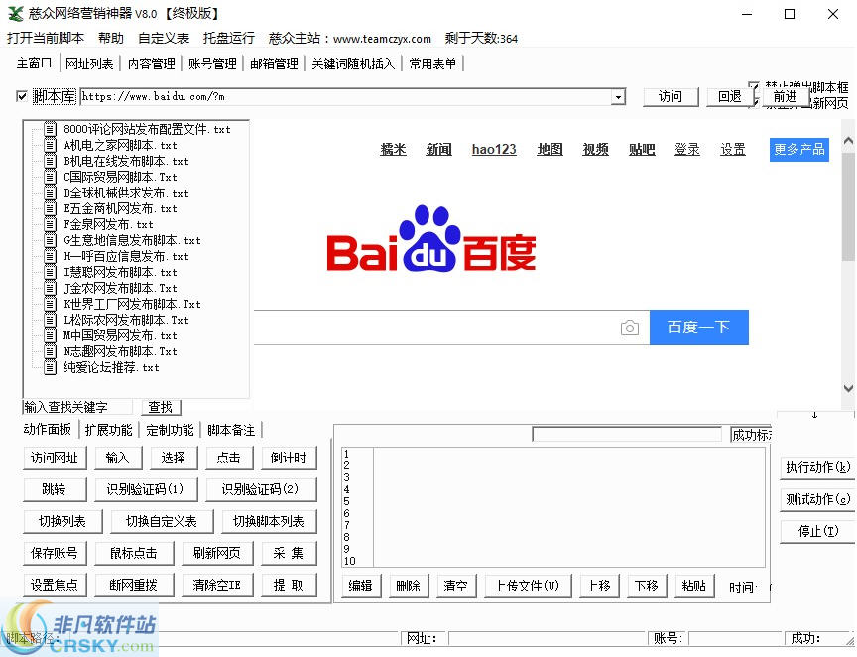Click the file icon beside I慧聪网发布脚本.txt
The image size is (857, 657).
click(x=50, y=272)
